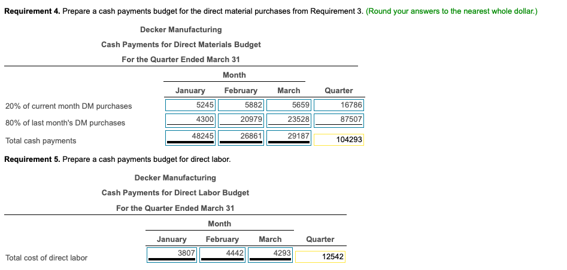The height and width of the screenshot is (270, 567).
Task: Click the March column header in labor table
Action: coord(270,240)
